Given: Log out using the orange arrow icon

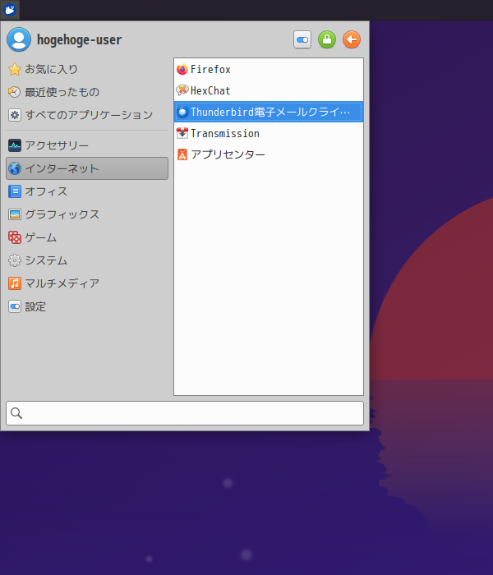Looking at the screenshot, I should click(352, 39).
